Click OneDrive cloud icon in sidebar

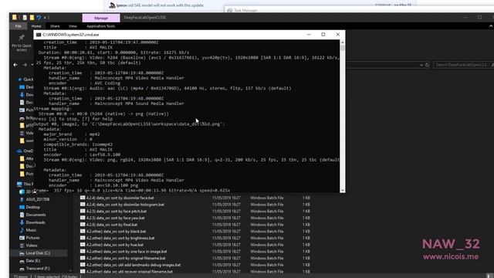pyautogui.click(x=19, y=151)
